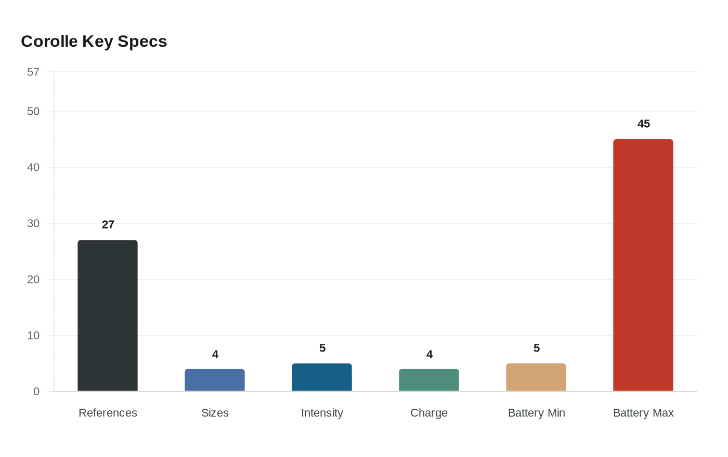Click the value label 45 above Battery Max
The image size is (728, 457).
pyautogui.click(x=644, y=124)
